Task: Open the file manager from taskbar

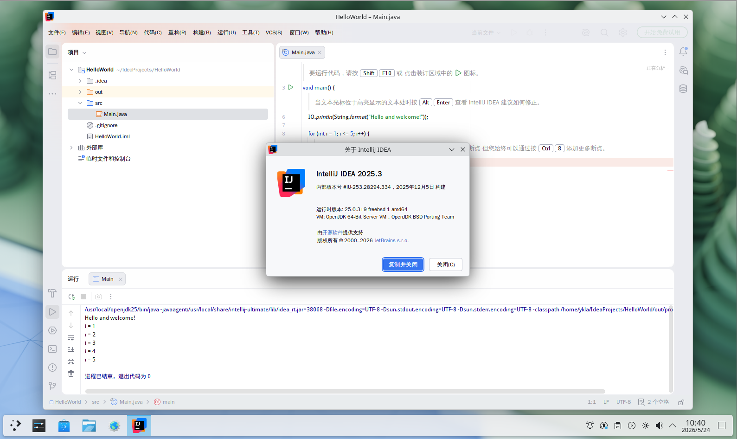Action: (89, 426)
